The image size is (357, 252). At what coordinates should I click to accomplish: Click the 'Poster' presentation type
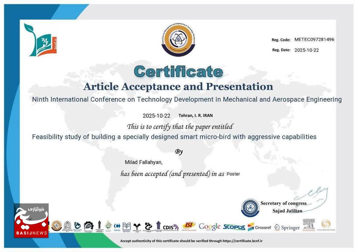(x=233, y=174)
